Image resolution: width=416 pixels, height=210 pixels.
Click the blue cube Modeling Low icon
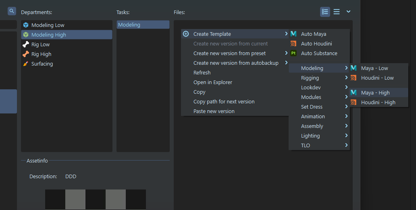click(26, 25)
